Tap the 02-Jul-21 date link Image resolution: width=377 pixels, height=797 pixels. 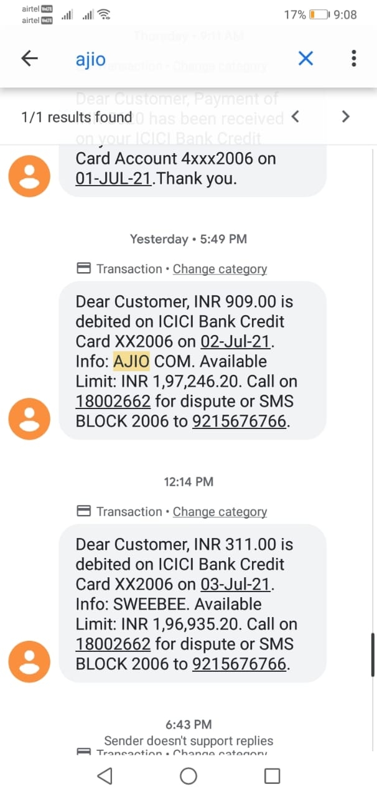tap(237, 342)
